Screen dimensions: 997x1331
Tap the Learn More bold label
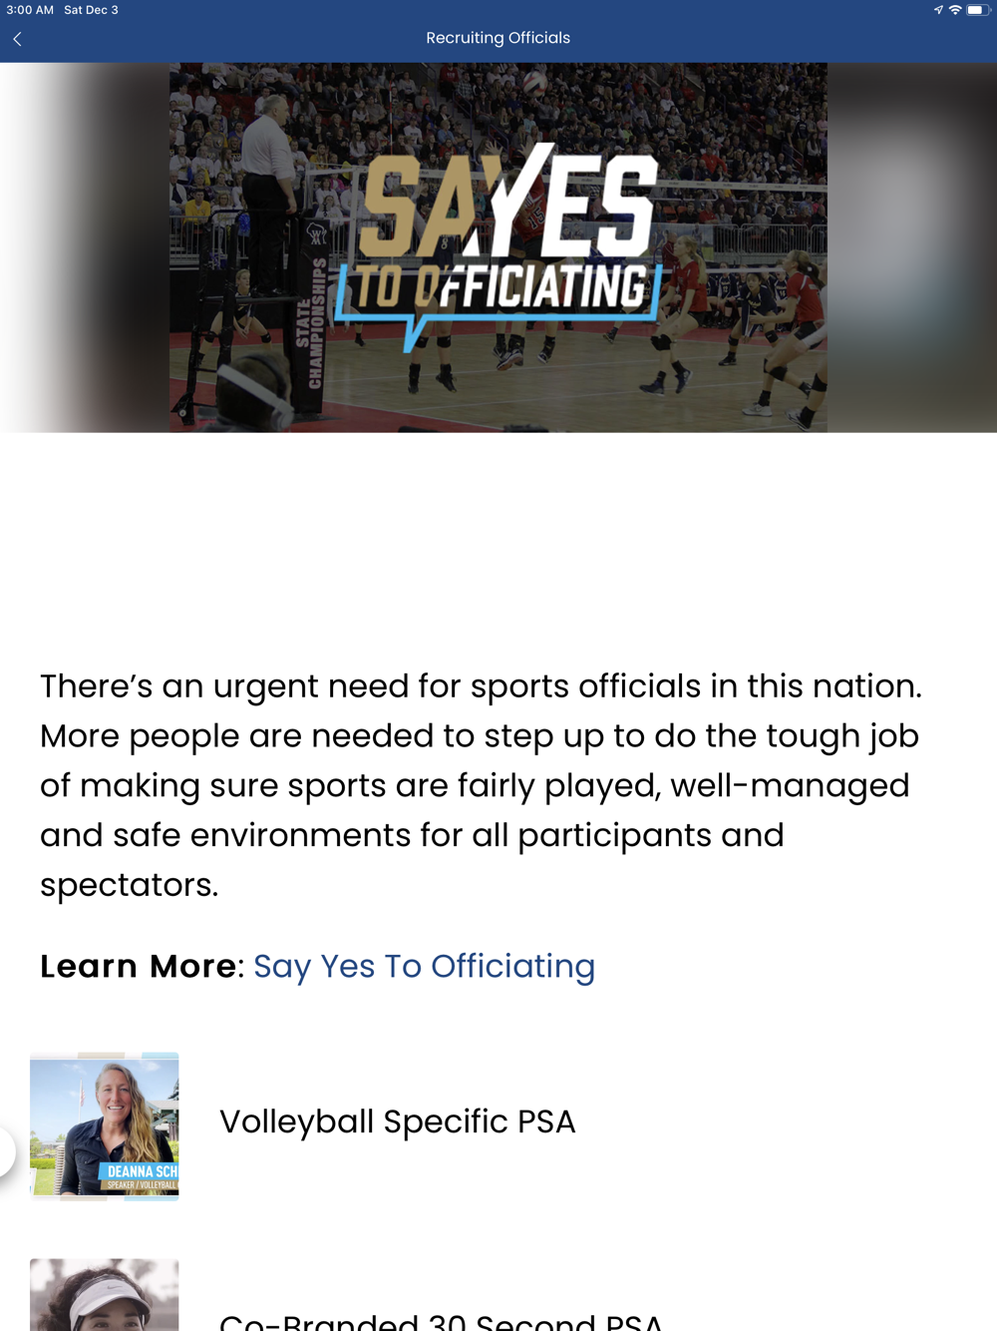pos(139,966)
